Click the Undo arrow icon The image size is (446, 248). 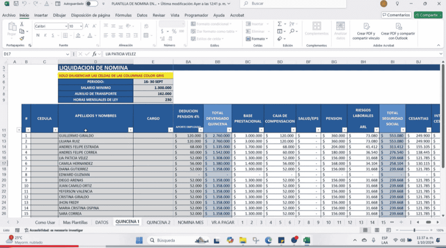click(x=25, y=4)
